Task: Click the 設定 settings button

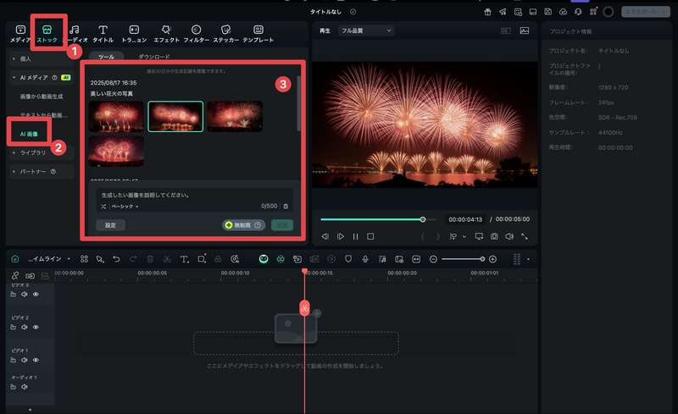Action: [111, 225]
